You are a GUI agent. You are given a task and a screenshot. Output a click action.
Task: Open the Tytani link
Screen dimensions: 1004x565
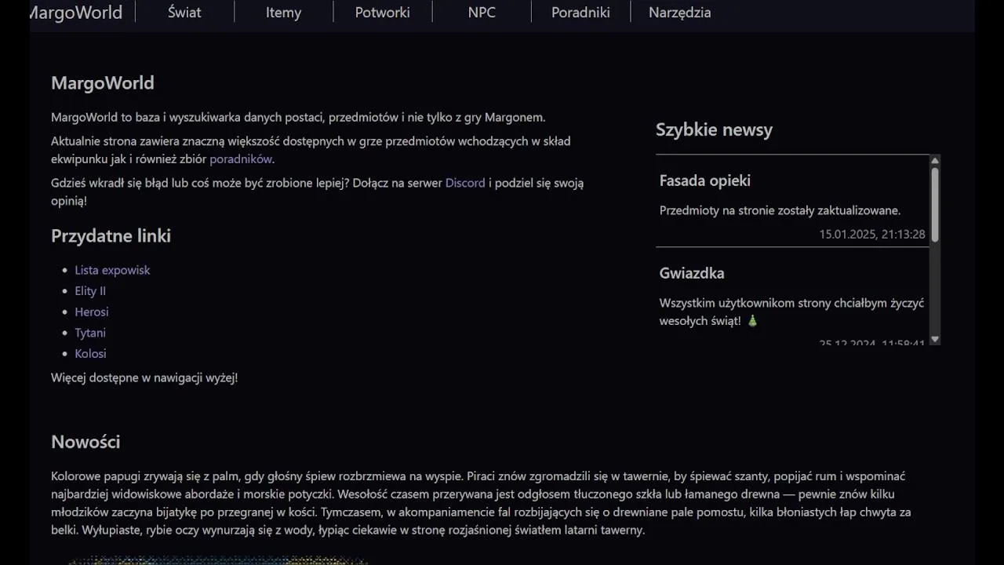[90, 333]
